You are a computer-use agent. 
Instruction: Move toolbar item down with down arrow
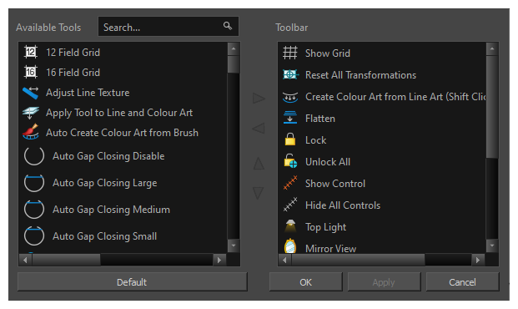[259, 193]
